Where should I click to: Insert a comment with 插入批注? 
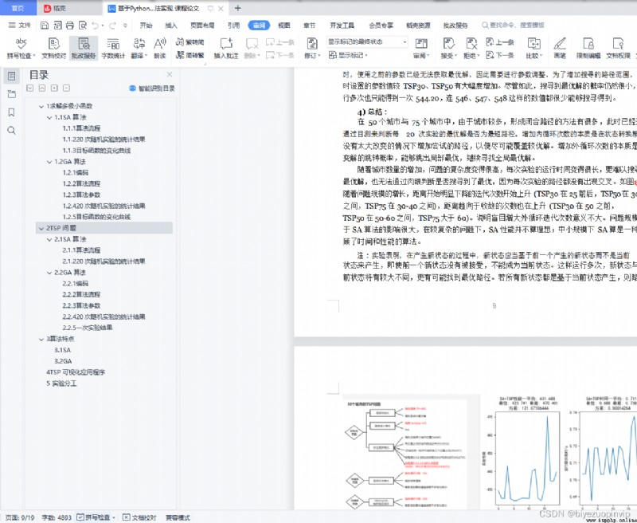[226, 49]
